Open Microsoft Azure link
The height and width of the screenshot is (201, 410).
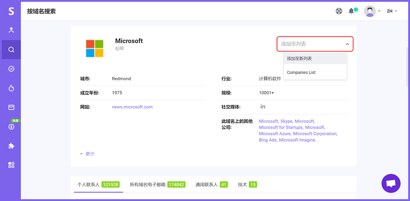pyautogui.click(x=275, y=134)
